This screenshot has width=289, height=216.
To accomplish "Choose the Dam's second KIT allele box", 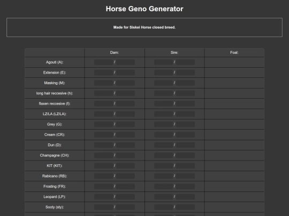I will coord(125,166).
